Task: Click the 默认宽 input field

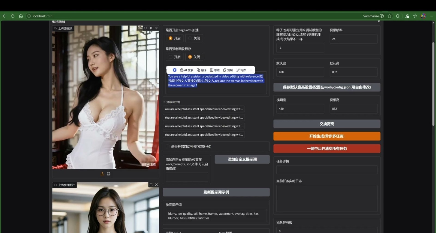Action: 300,72
